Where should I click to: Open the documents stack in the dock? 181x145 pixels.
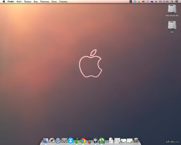click(111, 140)
